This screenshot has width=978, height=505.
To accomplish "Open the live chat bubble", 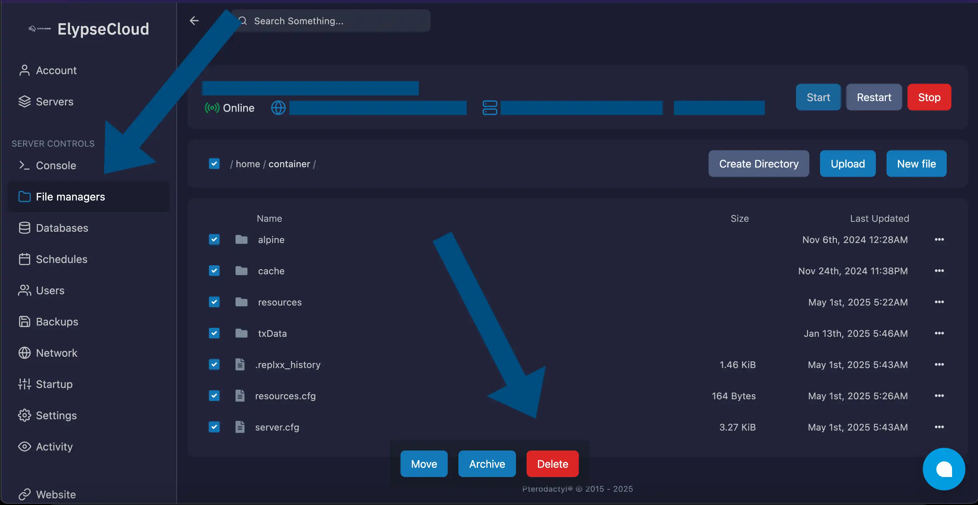I will coord(944,469).
